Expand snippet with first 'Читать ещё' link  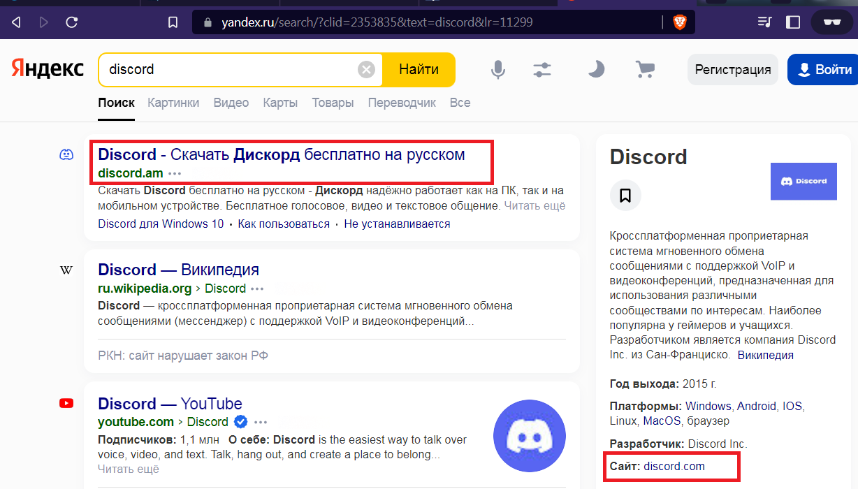click(x=535, y=206)
